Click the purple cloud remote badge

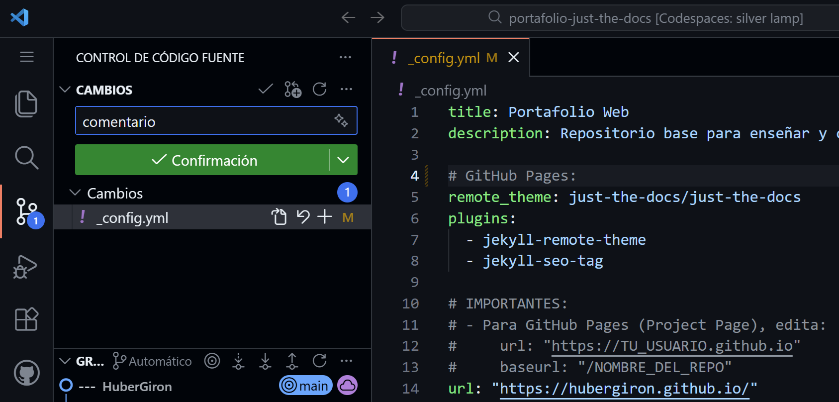click(x=348, y=385)
